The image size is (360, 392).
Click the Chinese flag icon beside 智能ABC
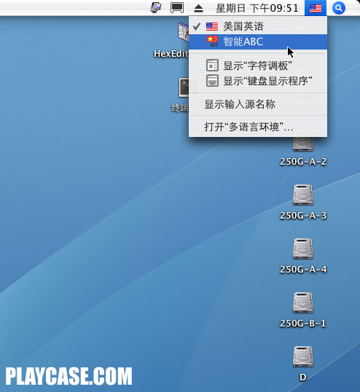(212, 42)
